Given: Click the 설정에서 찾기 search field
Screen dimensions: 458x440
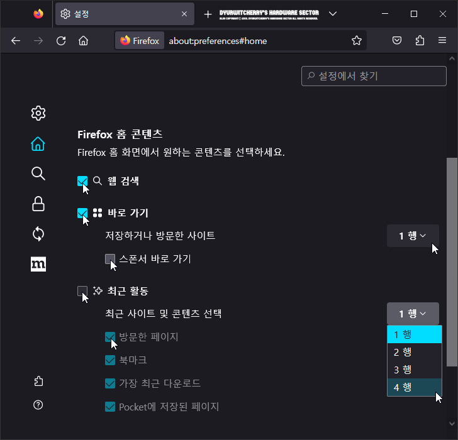Looking at the screenshot, I should point(374,76).
